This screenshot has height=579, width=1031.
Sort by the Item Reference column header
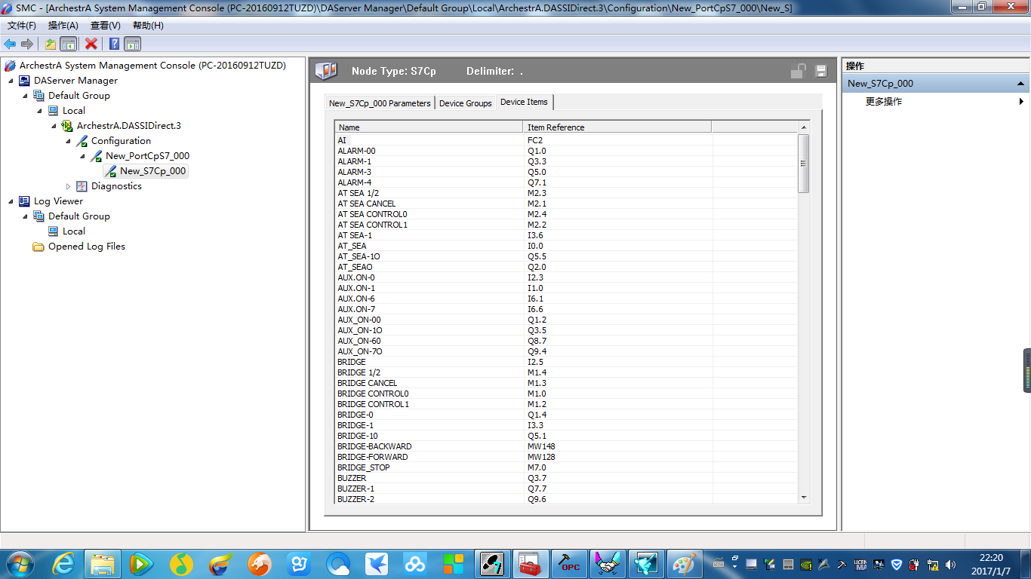617,127
